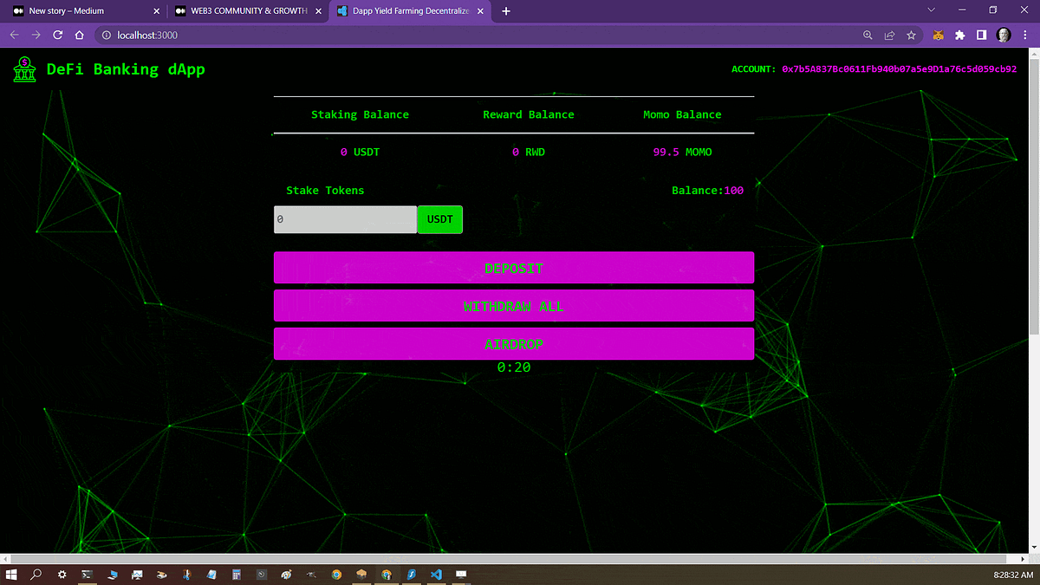Open site info via the address bar icon
Image resolution: width=1040 pixels, height=585 pixels.
tap(105, 36)
